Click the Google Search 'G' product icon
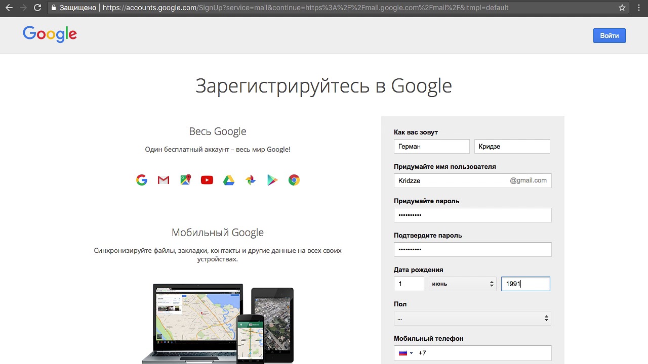This screenshot has height=364, width=648. pyautogui.click(x=142, y=180)
